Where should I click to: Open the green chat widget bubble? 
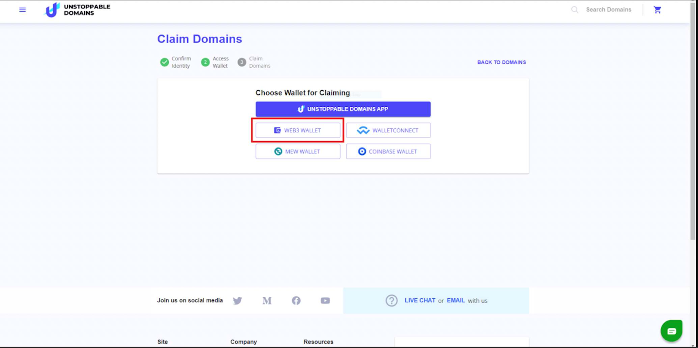671,331
